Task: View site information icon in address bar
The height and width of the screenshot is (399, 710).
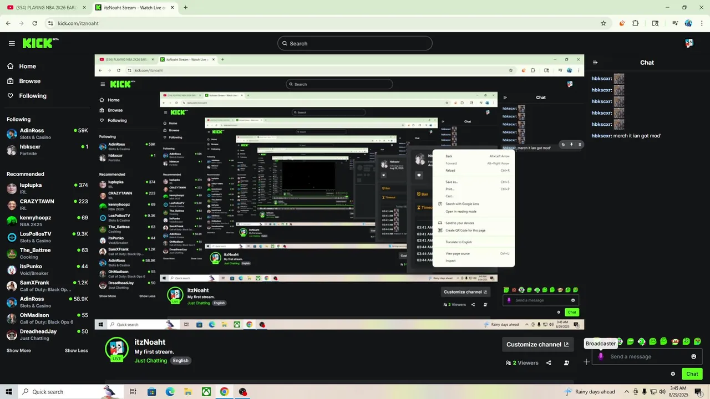Action: click(x=50, y=23)
